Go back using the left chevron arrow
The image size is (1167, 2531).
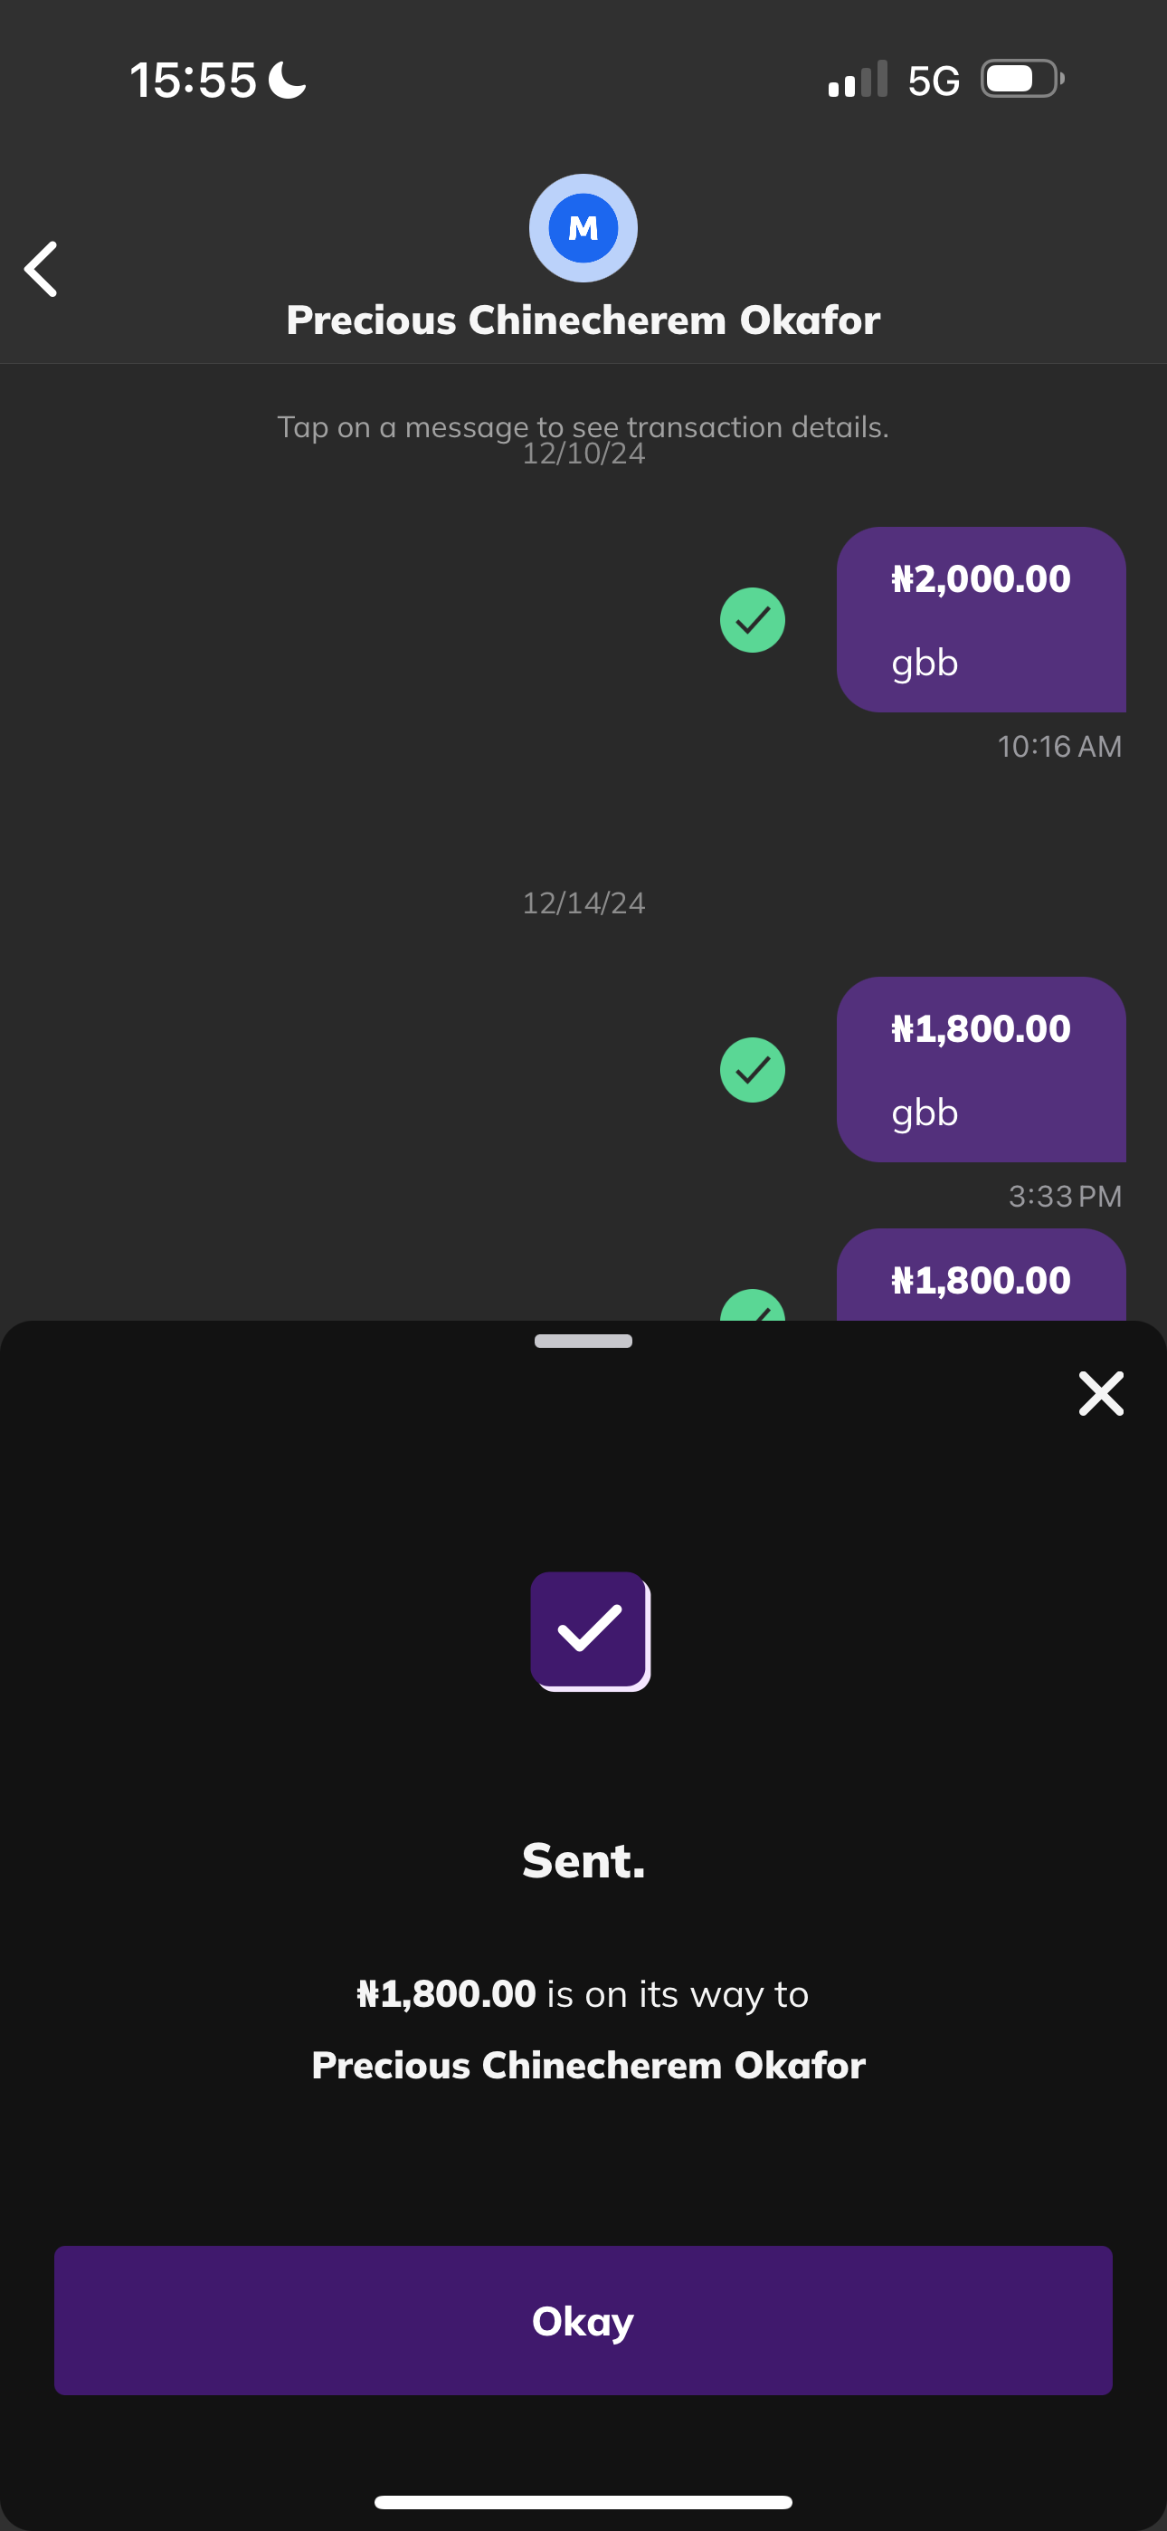[x=42, y=268]
